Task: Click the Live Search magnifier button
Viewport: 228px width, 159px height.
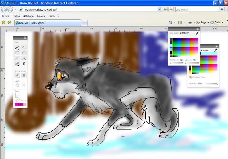Action: pos(222,10)
